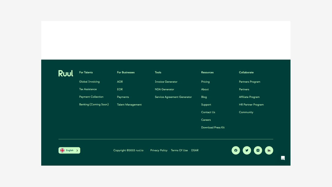The width and height of the screenshot is (332, 187).
Task: Click Download Press Kit
Action: (x=213, y=127)
